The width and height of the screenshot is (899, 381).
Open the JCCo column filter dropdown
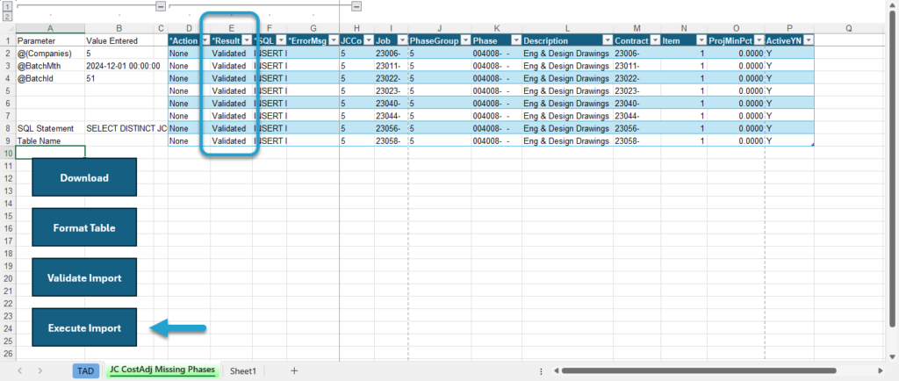click(x=368, y=40)
